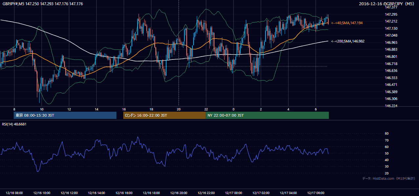This screenshot has width=419, height=196.
Task: Select the 40 SMA label 147.194
Action: (x=347, y=23)
